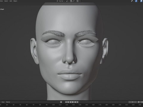Open the Add menu in viewport header

point(11,1)
